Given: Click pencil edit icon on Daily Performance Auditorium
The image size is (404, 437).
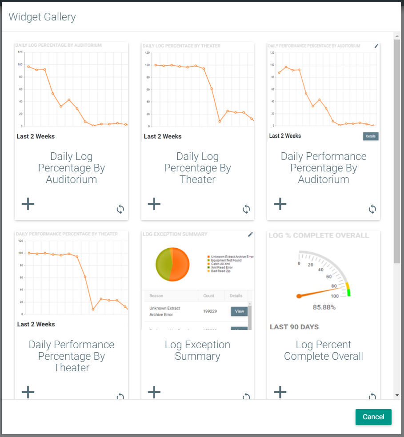Looking at the screenshot, I should pyautogui.click(x=376, y=46).
